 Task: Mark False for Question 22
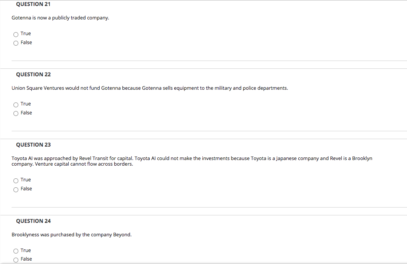(x=16, y=113)
